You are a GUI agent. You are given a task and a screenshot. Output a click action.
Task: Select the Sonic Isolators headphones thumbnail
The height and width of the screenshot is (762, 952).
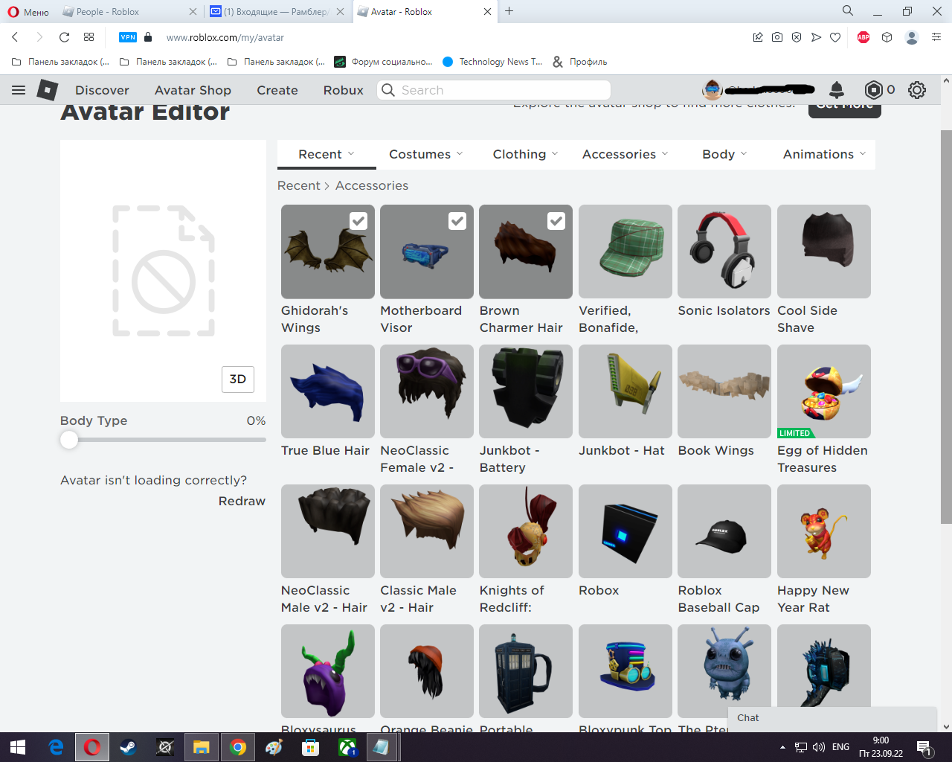724,252
